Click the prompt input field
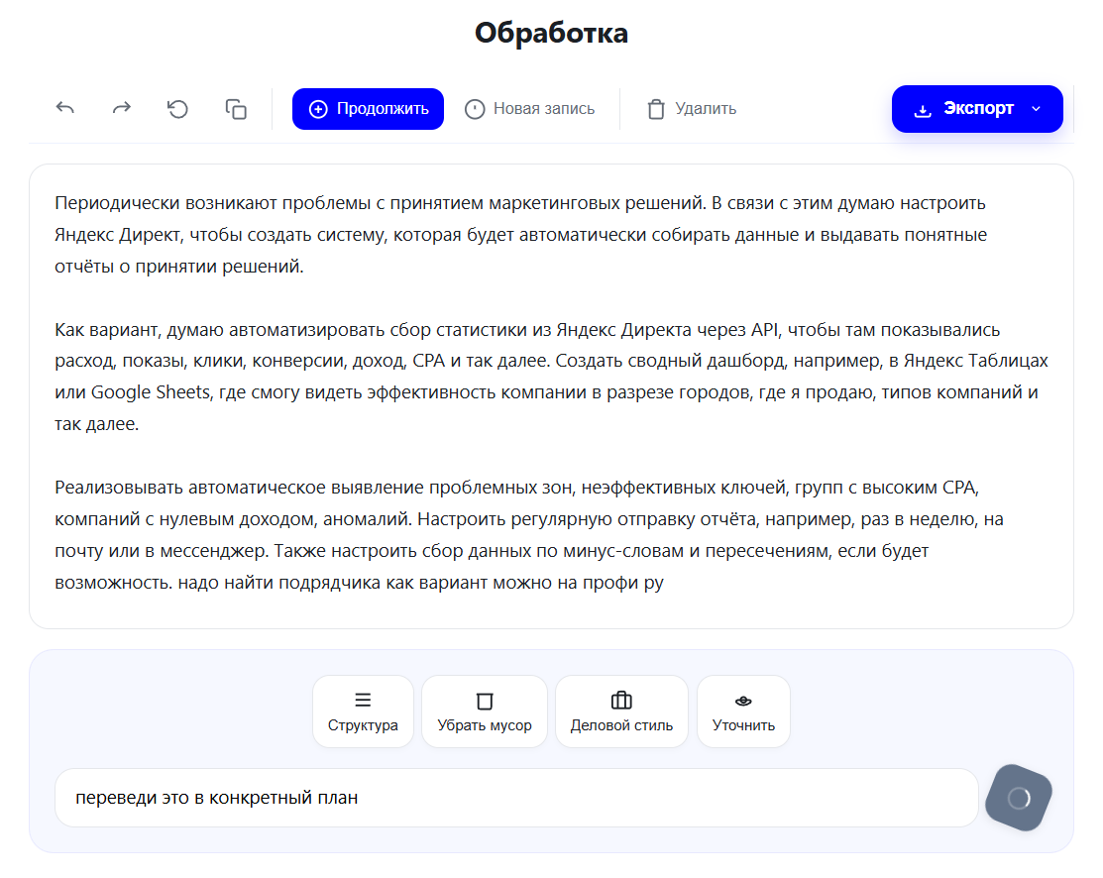Screen dimensions: 1103x878 point(516,798)
